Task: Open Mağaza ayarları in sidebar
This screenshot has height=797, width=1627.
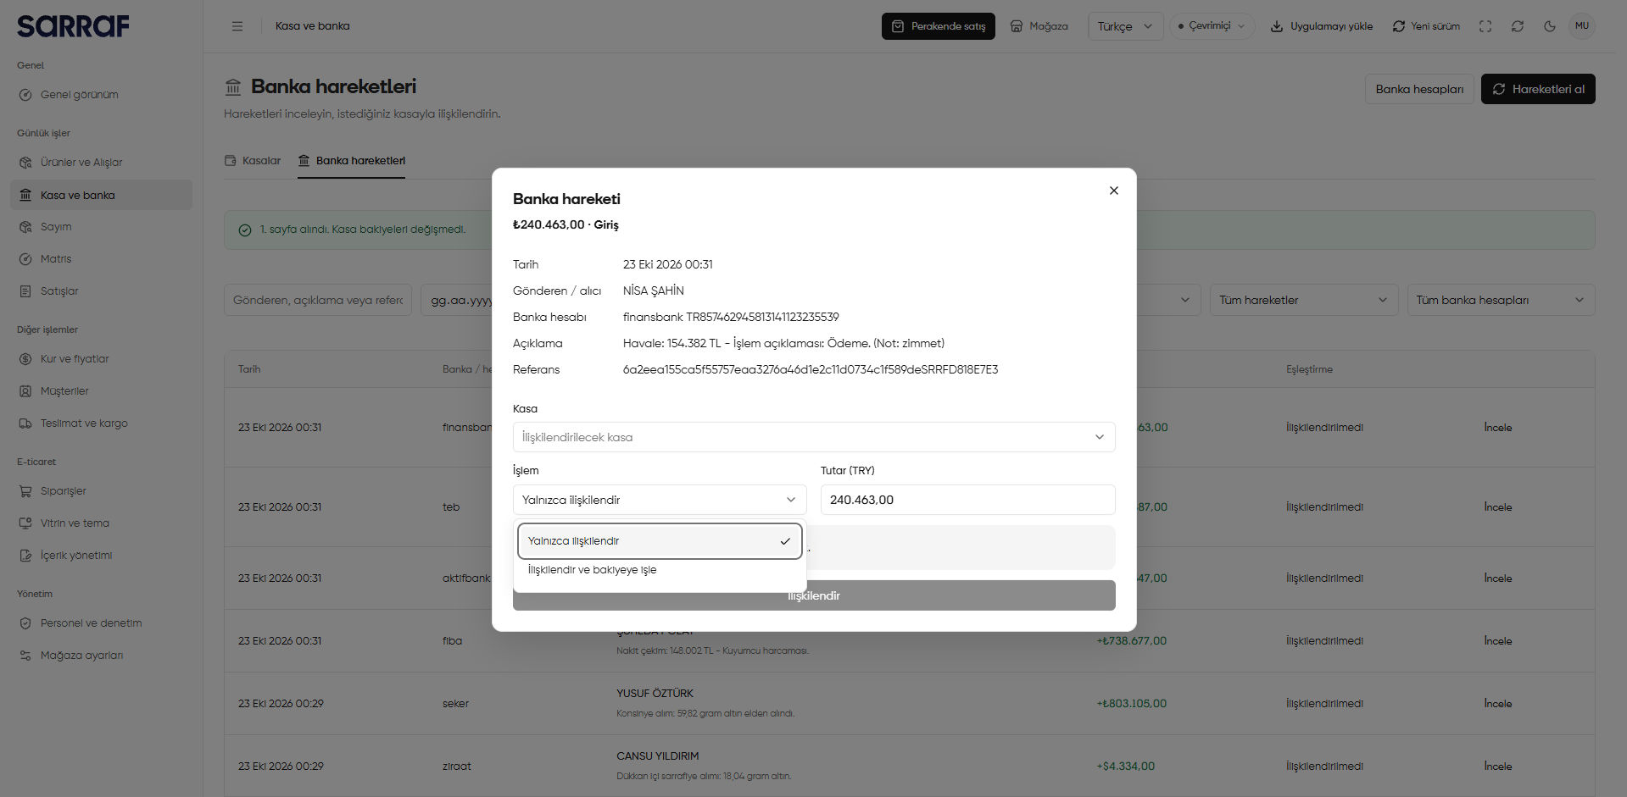Action: pyautogui.click(x=101, y=656)
